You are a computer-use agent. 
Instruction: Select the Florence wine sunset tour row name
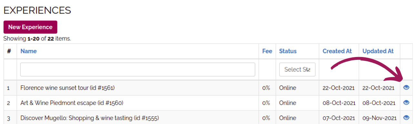pyautogui.click(x=67, y=88)
